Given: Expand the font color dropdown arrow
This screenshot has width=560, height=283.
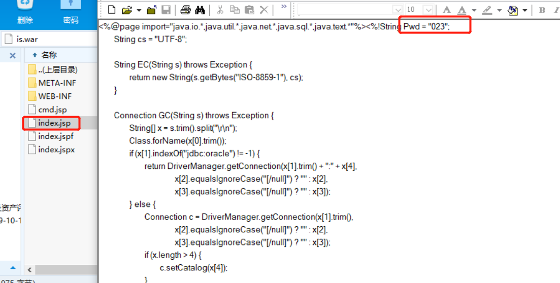Looking at the screenshot, I should coord(474,10).
